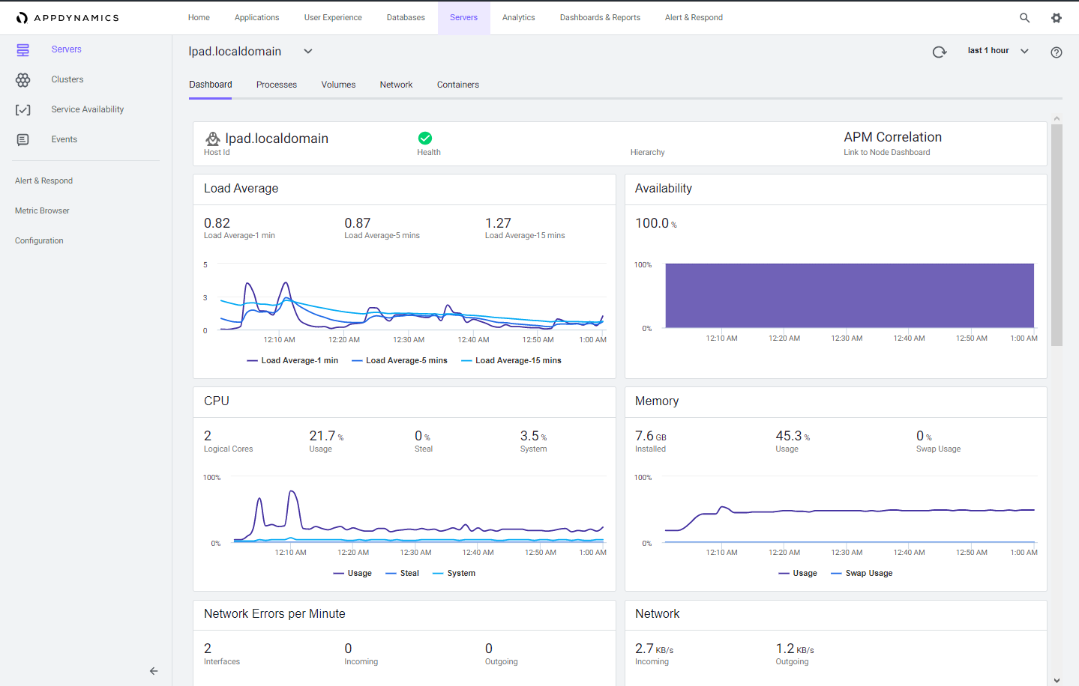Open Metric Browser in the sidebar
Screen dimensions: 1079x686
[42, 210]
